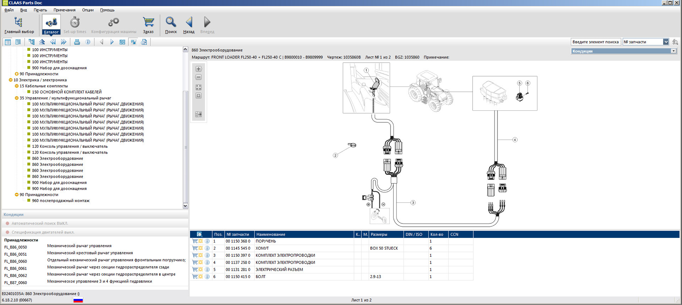Collapse the 10 Электрика / электроника node
The height and width of the screenshot is (305, 682).
[11, 80]
